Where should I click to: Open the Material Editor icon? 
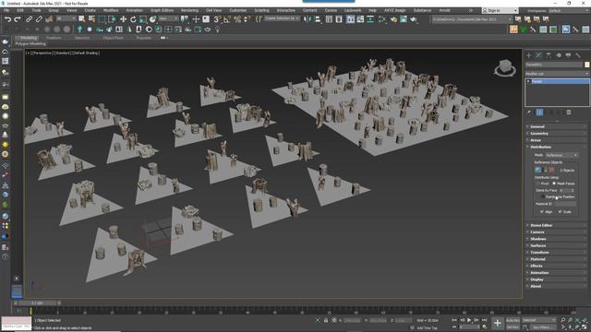point(382,18)
